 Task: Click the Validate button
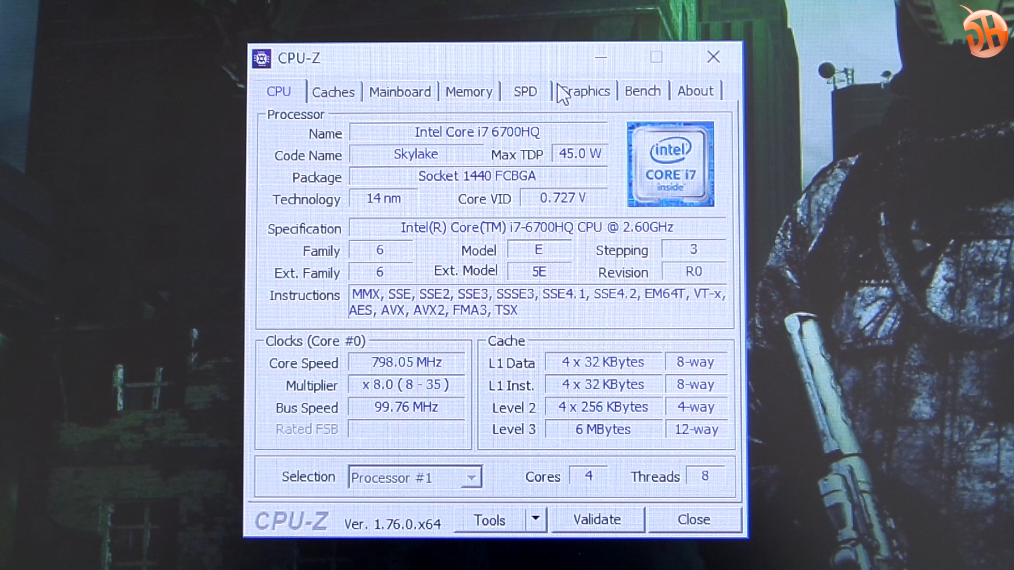pos(598,520)
